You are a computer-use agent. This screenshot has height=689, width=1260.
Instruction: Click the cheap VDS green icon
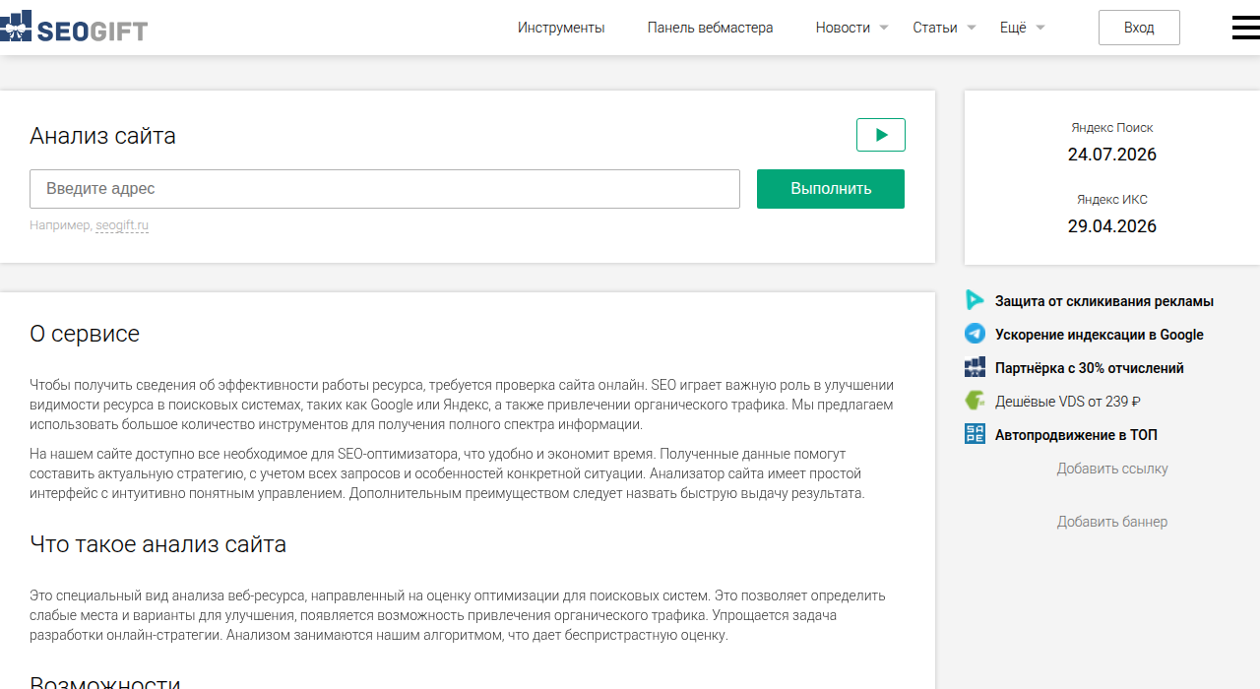(975, 401)
